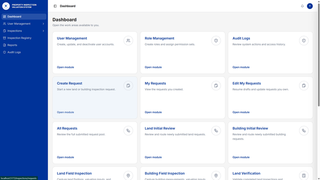Click the shield icon on Role Management card

[216, 40]
